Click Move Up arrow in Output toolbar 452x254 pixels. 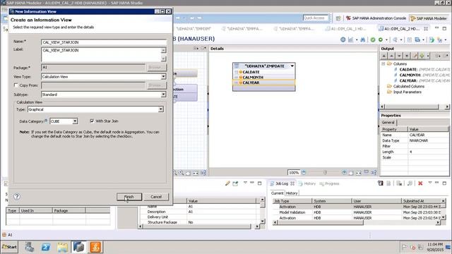[391, 56]
